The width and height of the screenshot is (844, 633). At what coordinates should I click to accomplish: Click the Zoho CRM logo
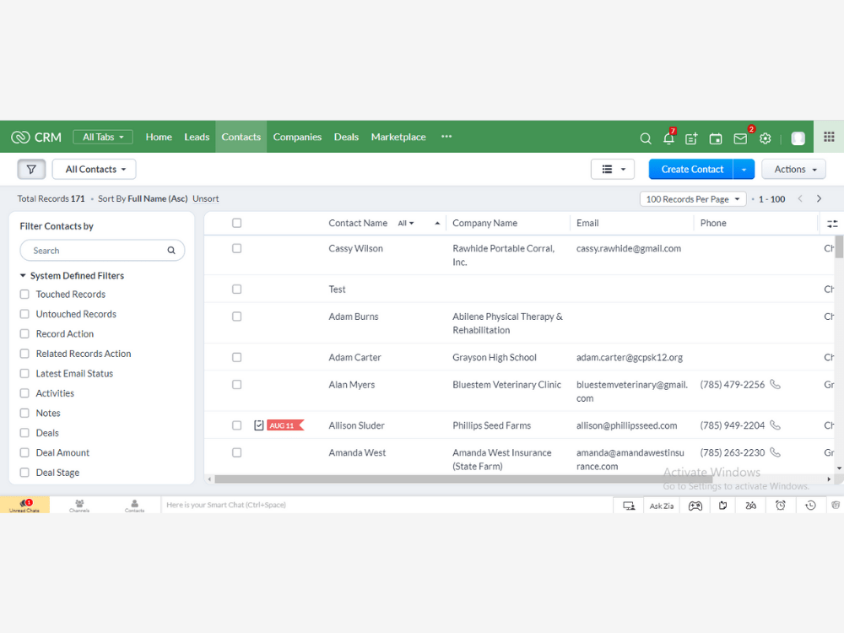36,138
